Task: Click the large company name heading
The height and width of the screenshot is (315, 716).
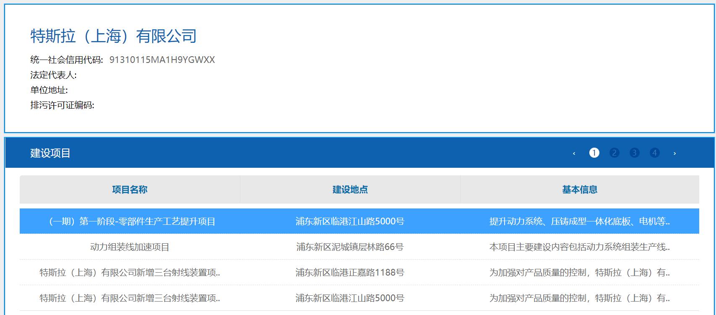Action: click(113, 36)
